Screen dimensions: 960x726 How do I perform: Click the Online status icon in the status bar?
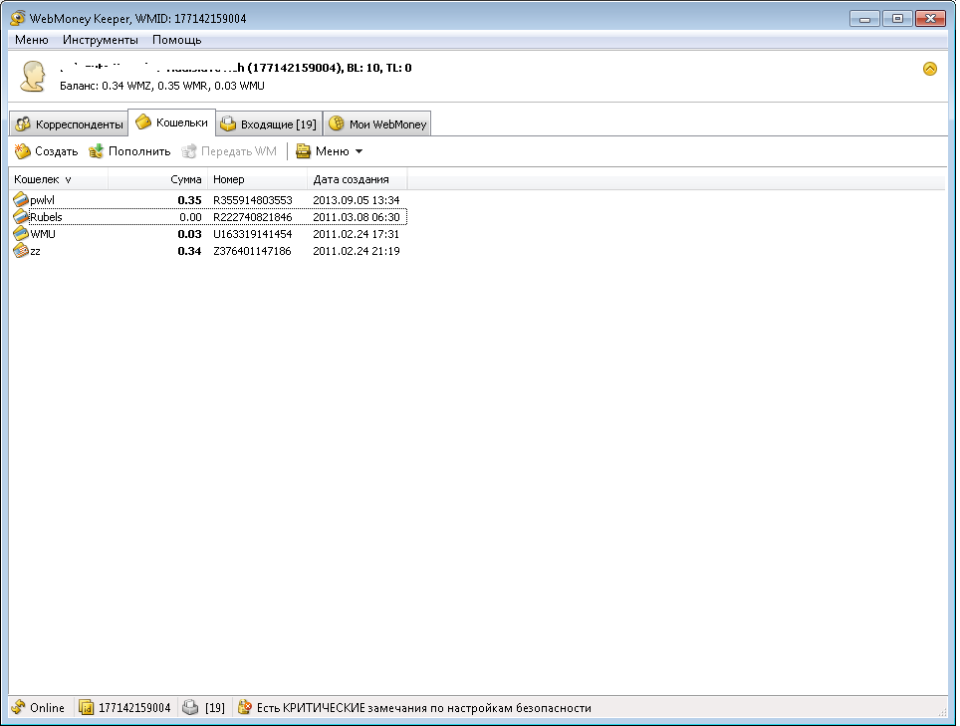pos(18,708)
